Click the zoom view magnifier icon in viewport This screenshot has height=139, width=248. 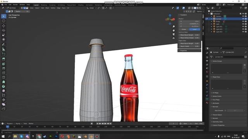(174, 27)
